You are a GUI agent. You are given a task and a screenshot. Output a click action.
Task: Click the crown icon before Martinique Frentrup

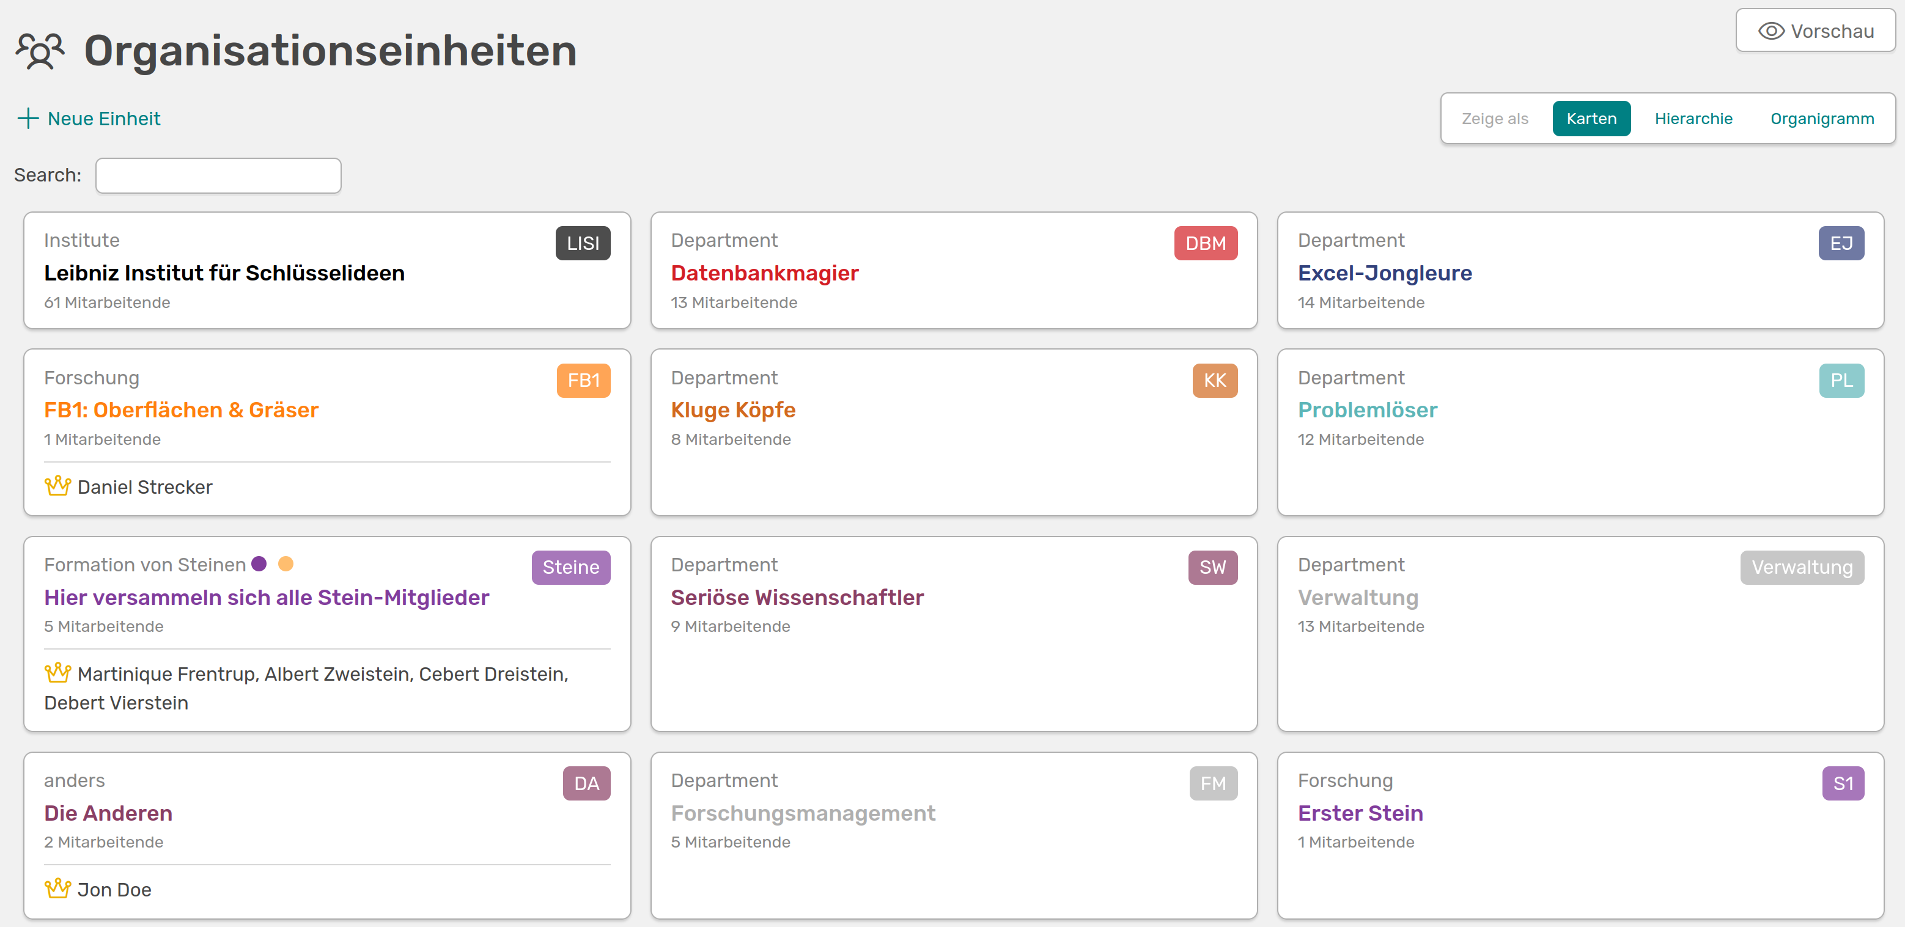pyautogui.click(x=57, y=673)
